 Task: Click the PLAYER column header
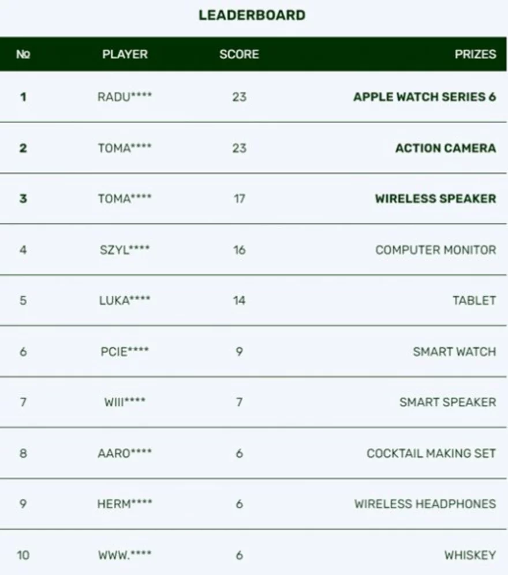pyautogui.click(x=125, y=54)
